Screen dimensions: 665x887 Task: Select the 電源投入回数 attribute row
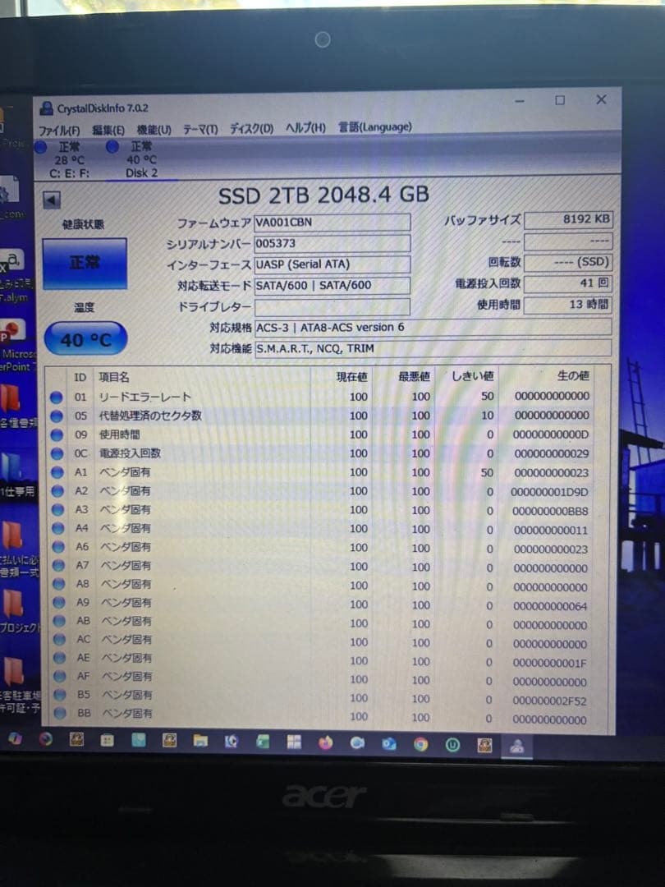(131, 453)
